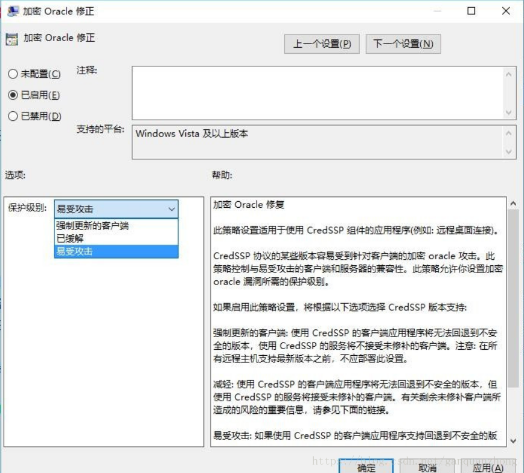The image size is (524, 473).
Task: Choose 已缓解 from protection level list
Action: click(x=116, y=239)
